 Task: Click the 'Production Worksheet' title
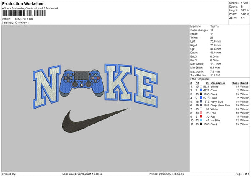tap(23, 3)
